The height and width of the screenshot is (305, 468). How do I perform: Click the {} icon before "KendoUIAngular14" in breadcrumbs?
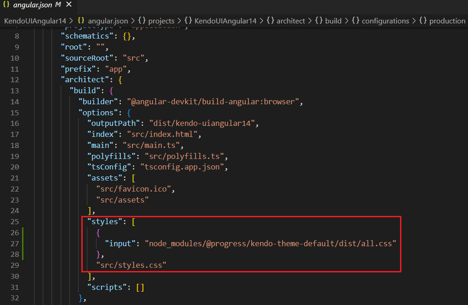coord(188,21)
